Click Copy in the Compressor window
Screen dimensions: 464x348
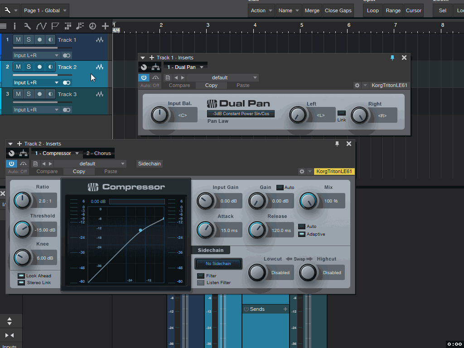[x=79, y=171]
